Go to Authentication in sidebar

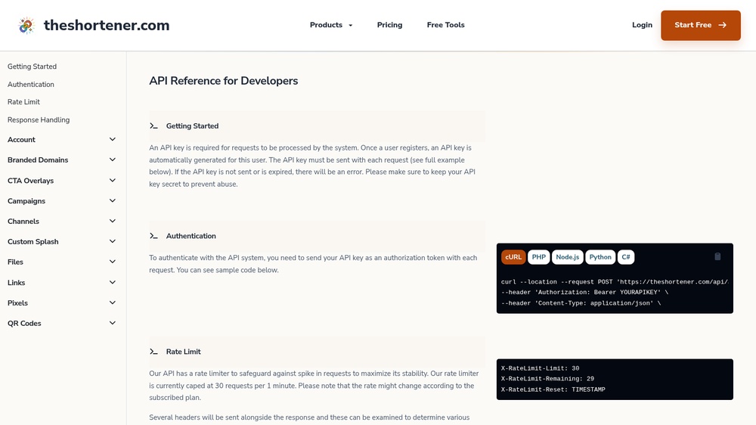[x=31, y=85]
